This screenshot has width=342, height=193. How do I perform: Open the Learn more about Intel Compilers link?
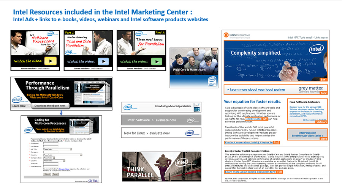250,172
